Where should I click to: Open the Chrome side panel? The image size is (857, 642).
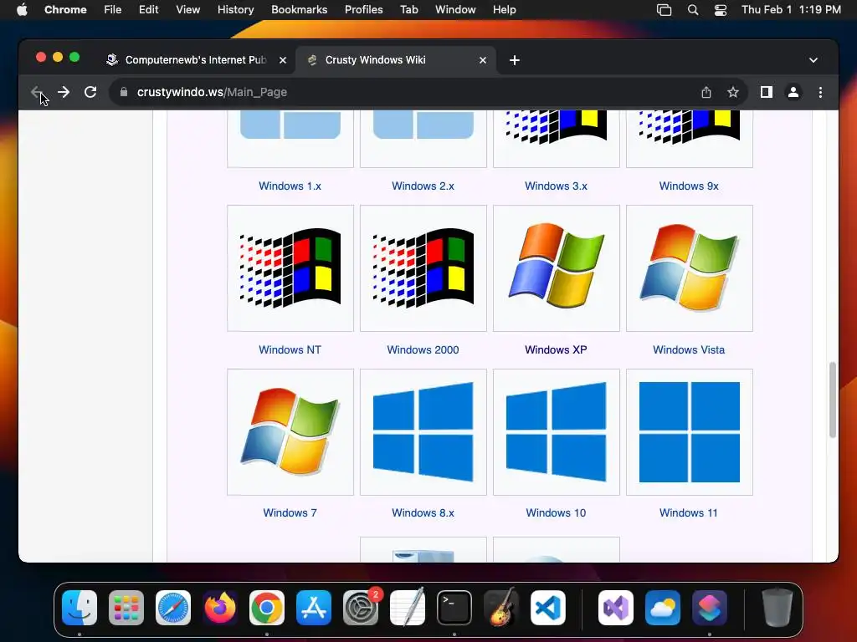point(767,92)
